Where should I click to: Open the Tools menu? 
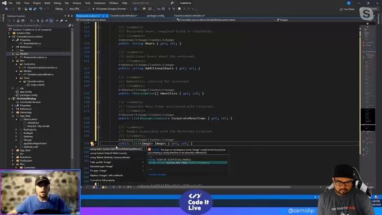tap(88, 3)
